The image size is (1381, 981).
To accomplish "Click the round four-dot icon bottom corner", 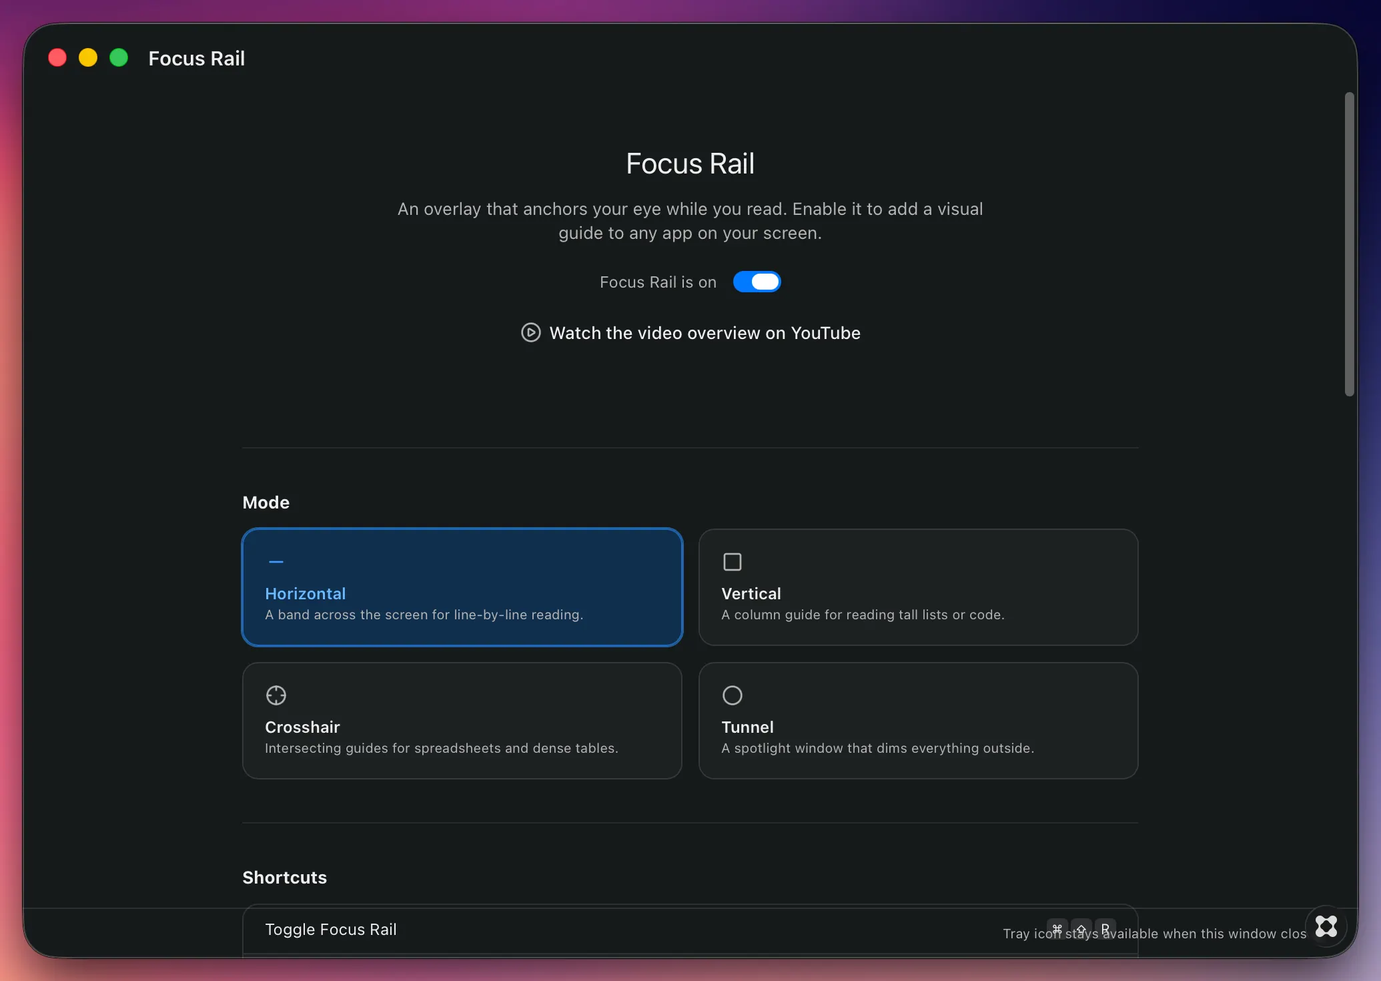I will (x=1326, y=926).
